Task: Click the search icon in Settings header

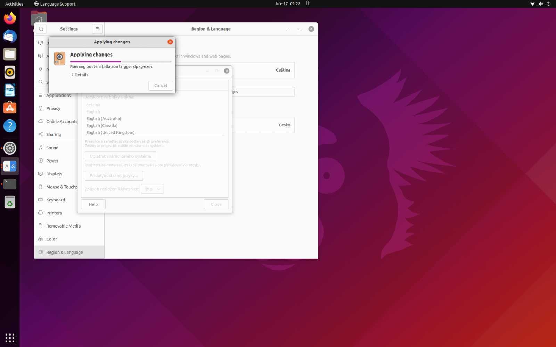Action: point(41,29)
